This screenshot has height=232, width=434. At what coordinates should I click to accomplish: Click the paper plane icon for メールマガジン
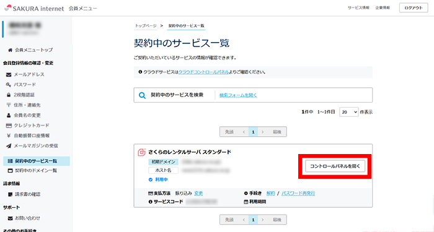pyautogui.click(x=9, y=146)
